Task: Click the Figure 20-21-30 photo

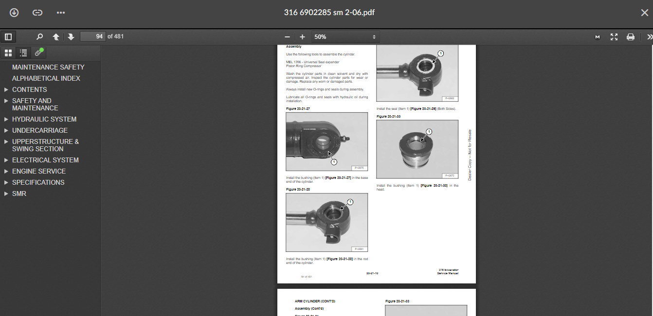Action: tap(417, 149)
